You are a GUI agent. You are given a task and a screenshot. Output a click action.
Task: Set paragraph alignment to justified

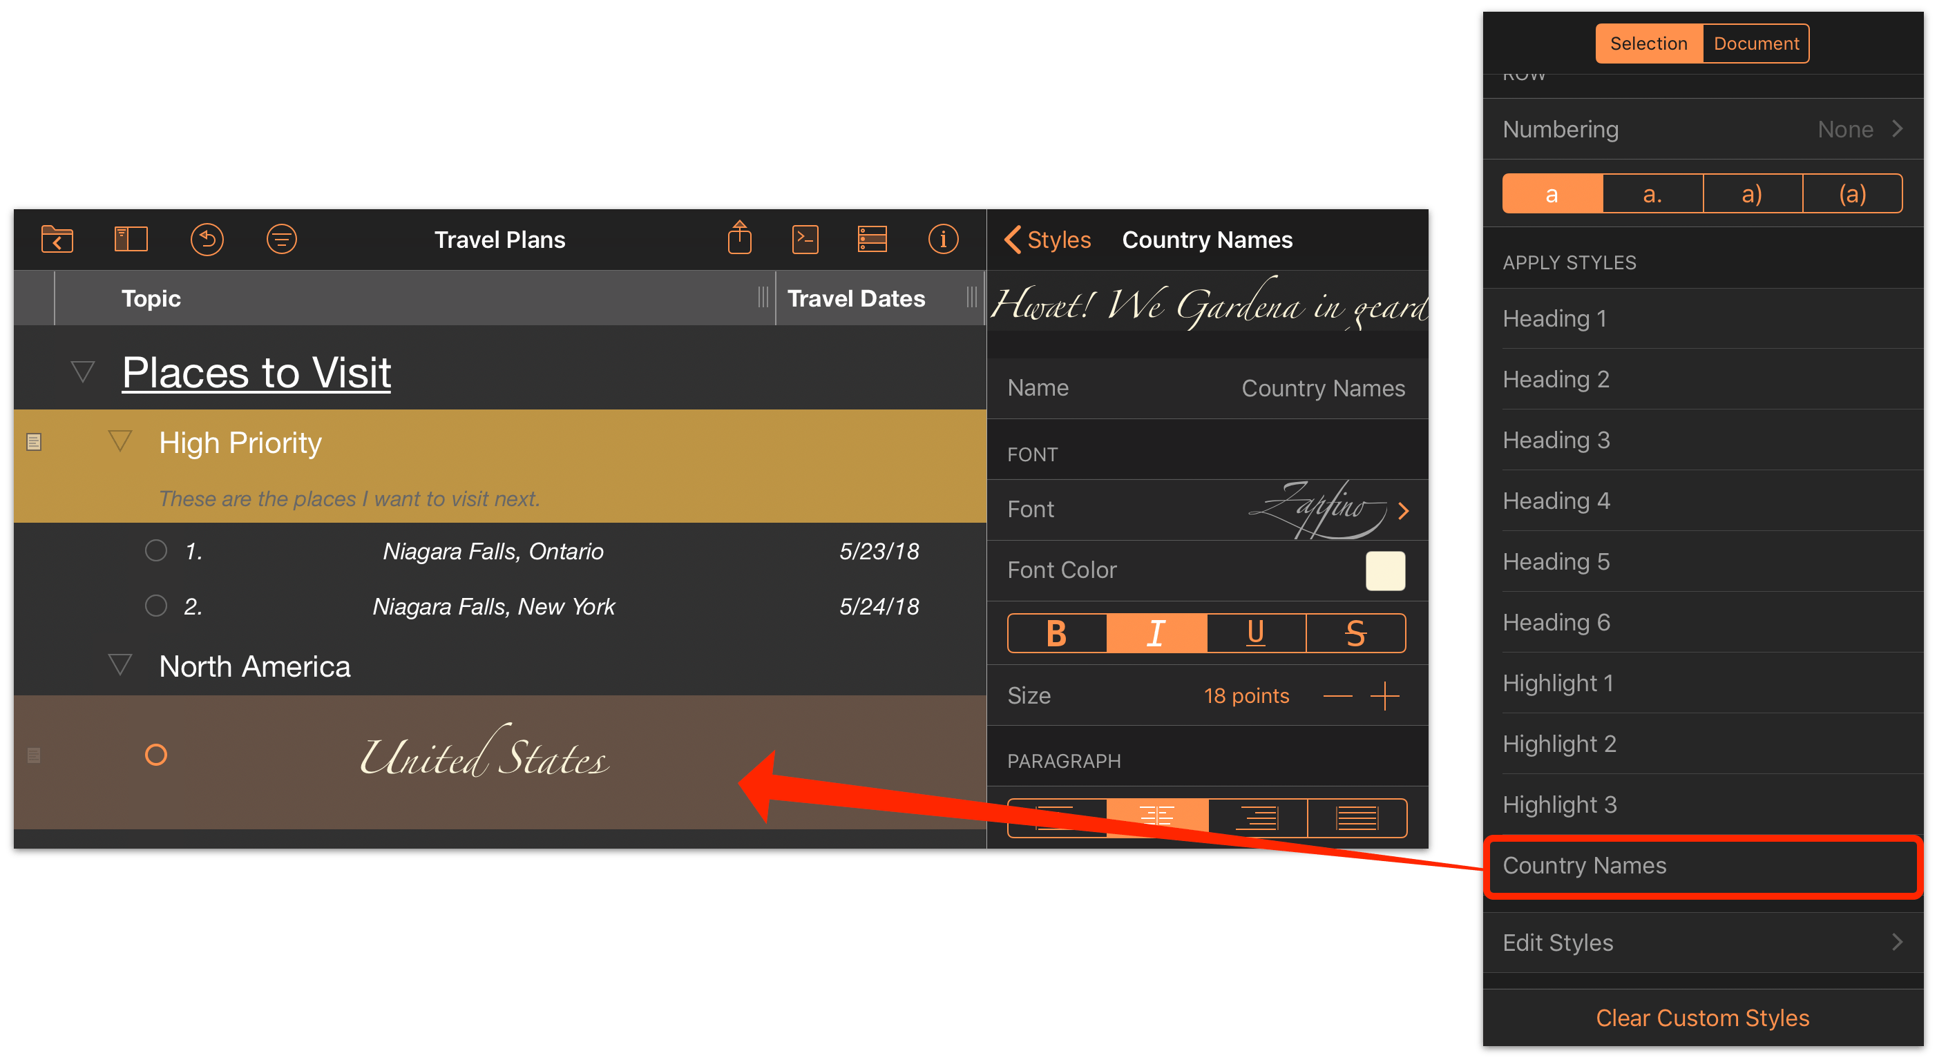[x=1357, y=818]
